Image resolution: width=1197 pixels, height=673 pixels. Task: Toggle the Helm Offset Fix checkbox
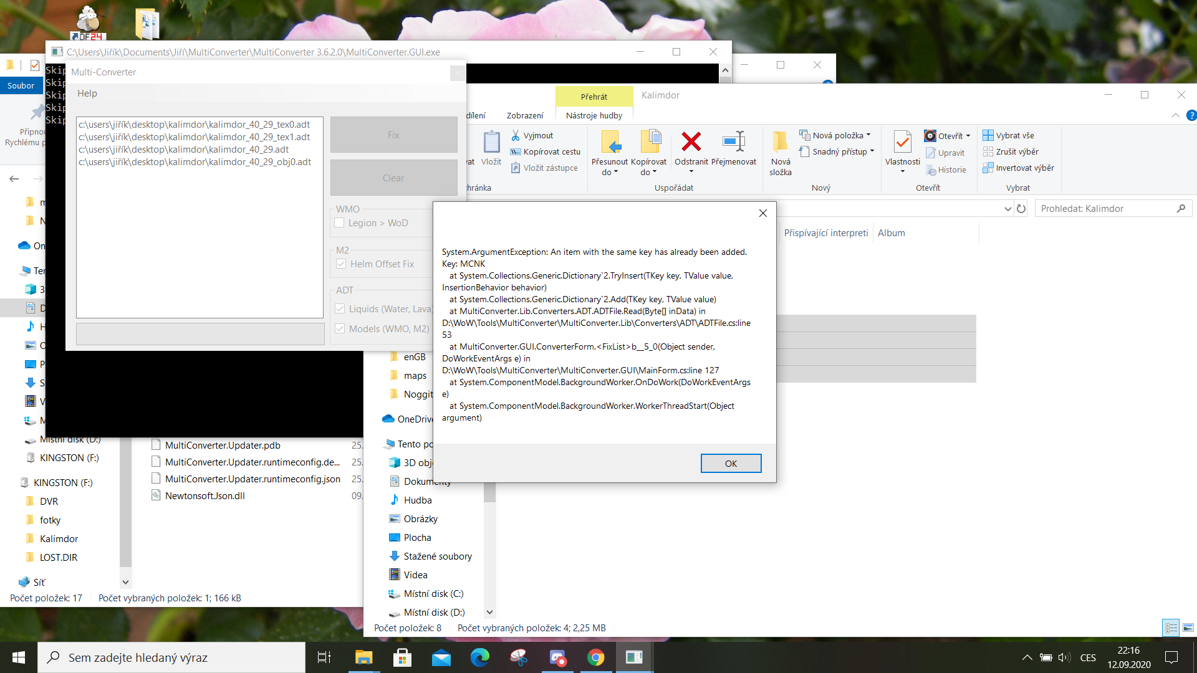(341, 264)
